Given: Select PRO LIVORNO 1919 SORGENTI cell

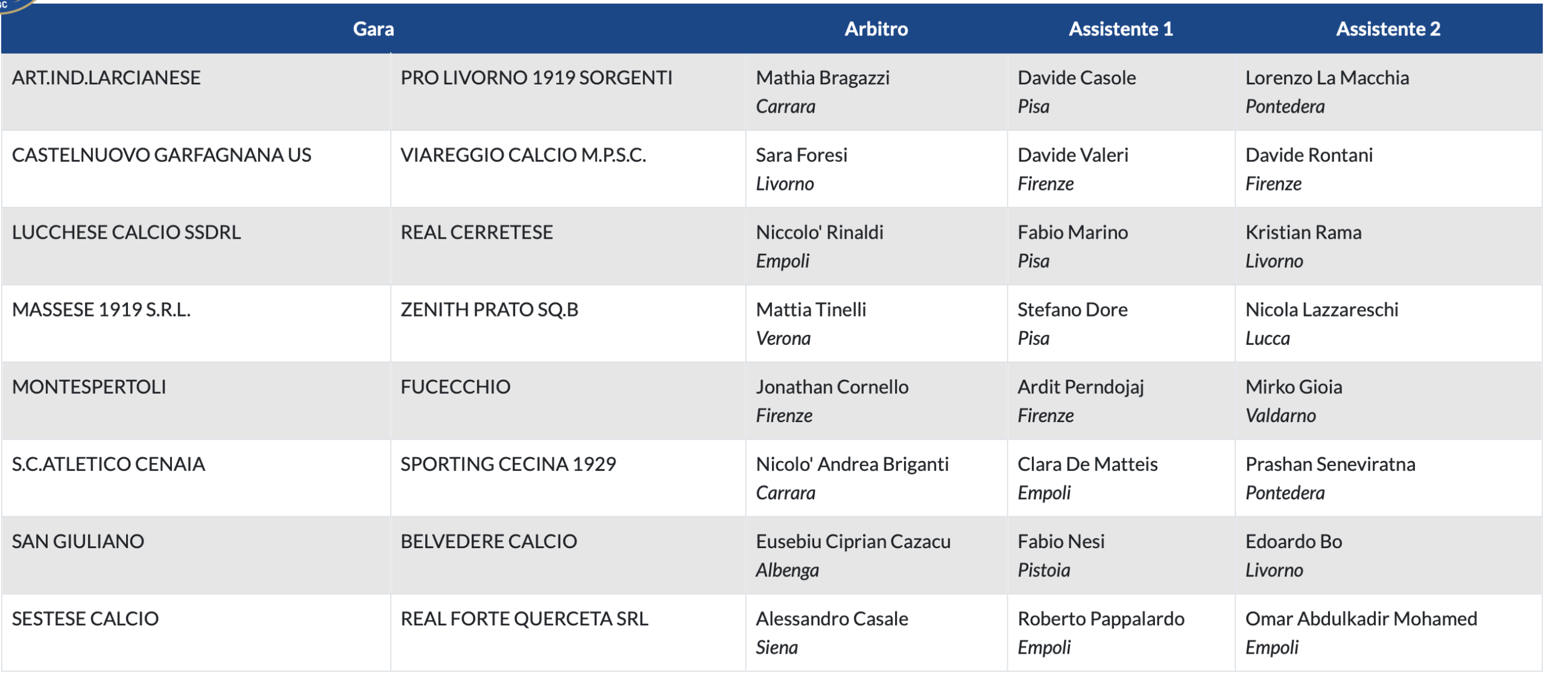Looking at the screenshot, I should (x=536, y=78).
